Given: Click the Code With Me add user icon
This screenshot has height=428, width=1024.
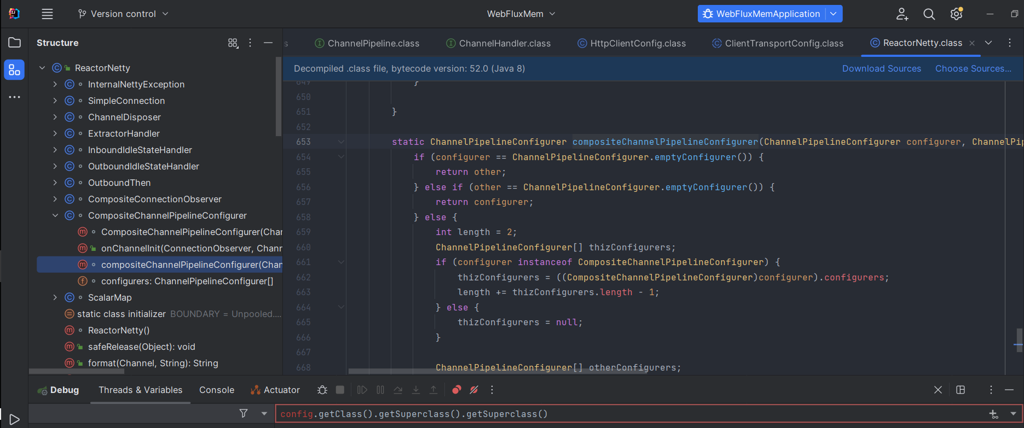Looking at the screenshot, I should [902, 14].
